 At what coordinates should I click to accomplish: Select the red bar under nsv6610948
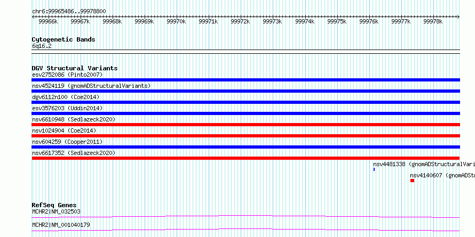[x=246, y=125]
